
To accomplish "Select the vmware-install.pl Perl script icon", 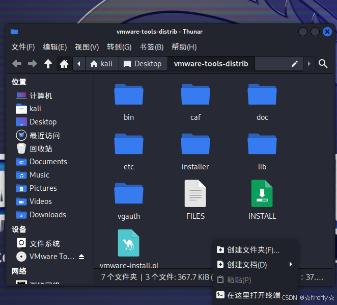I will pos(128,243).
